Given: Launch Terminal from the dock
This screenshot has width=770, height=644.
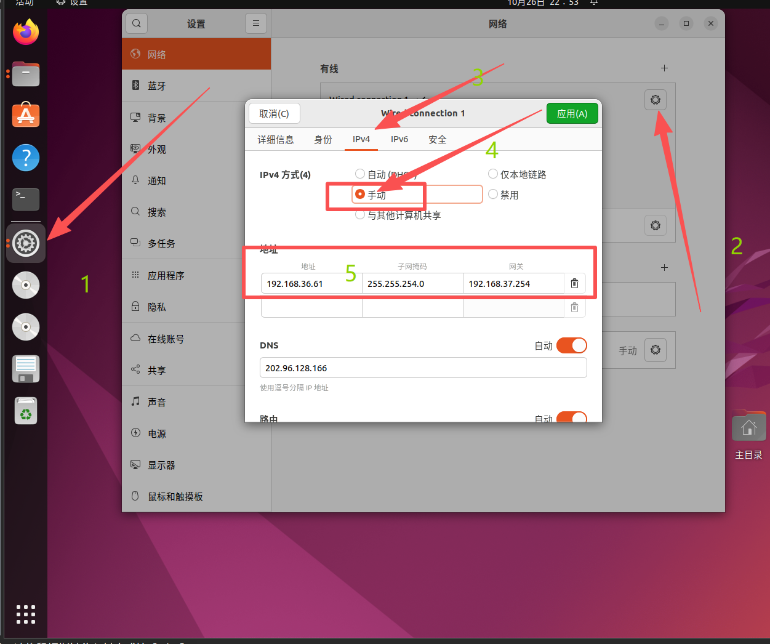Looking at the screenshot, I should coord(26,199).
